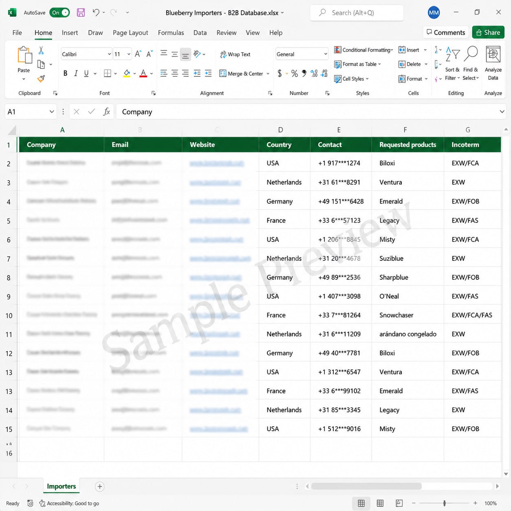Select column D header
The image size is (511, 511).
(280, 130)
